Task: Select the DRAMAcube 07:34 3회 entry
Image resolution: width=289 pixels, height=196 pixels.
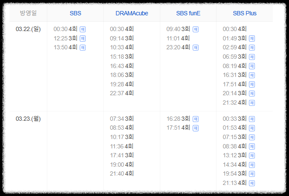Action: pos(122,119)
